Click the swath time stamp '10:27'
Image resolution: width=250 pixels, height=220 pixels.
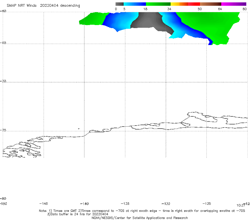241,205
